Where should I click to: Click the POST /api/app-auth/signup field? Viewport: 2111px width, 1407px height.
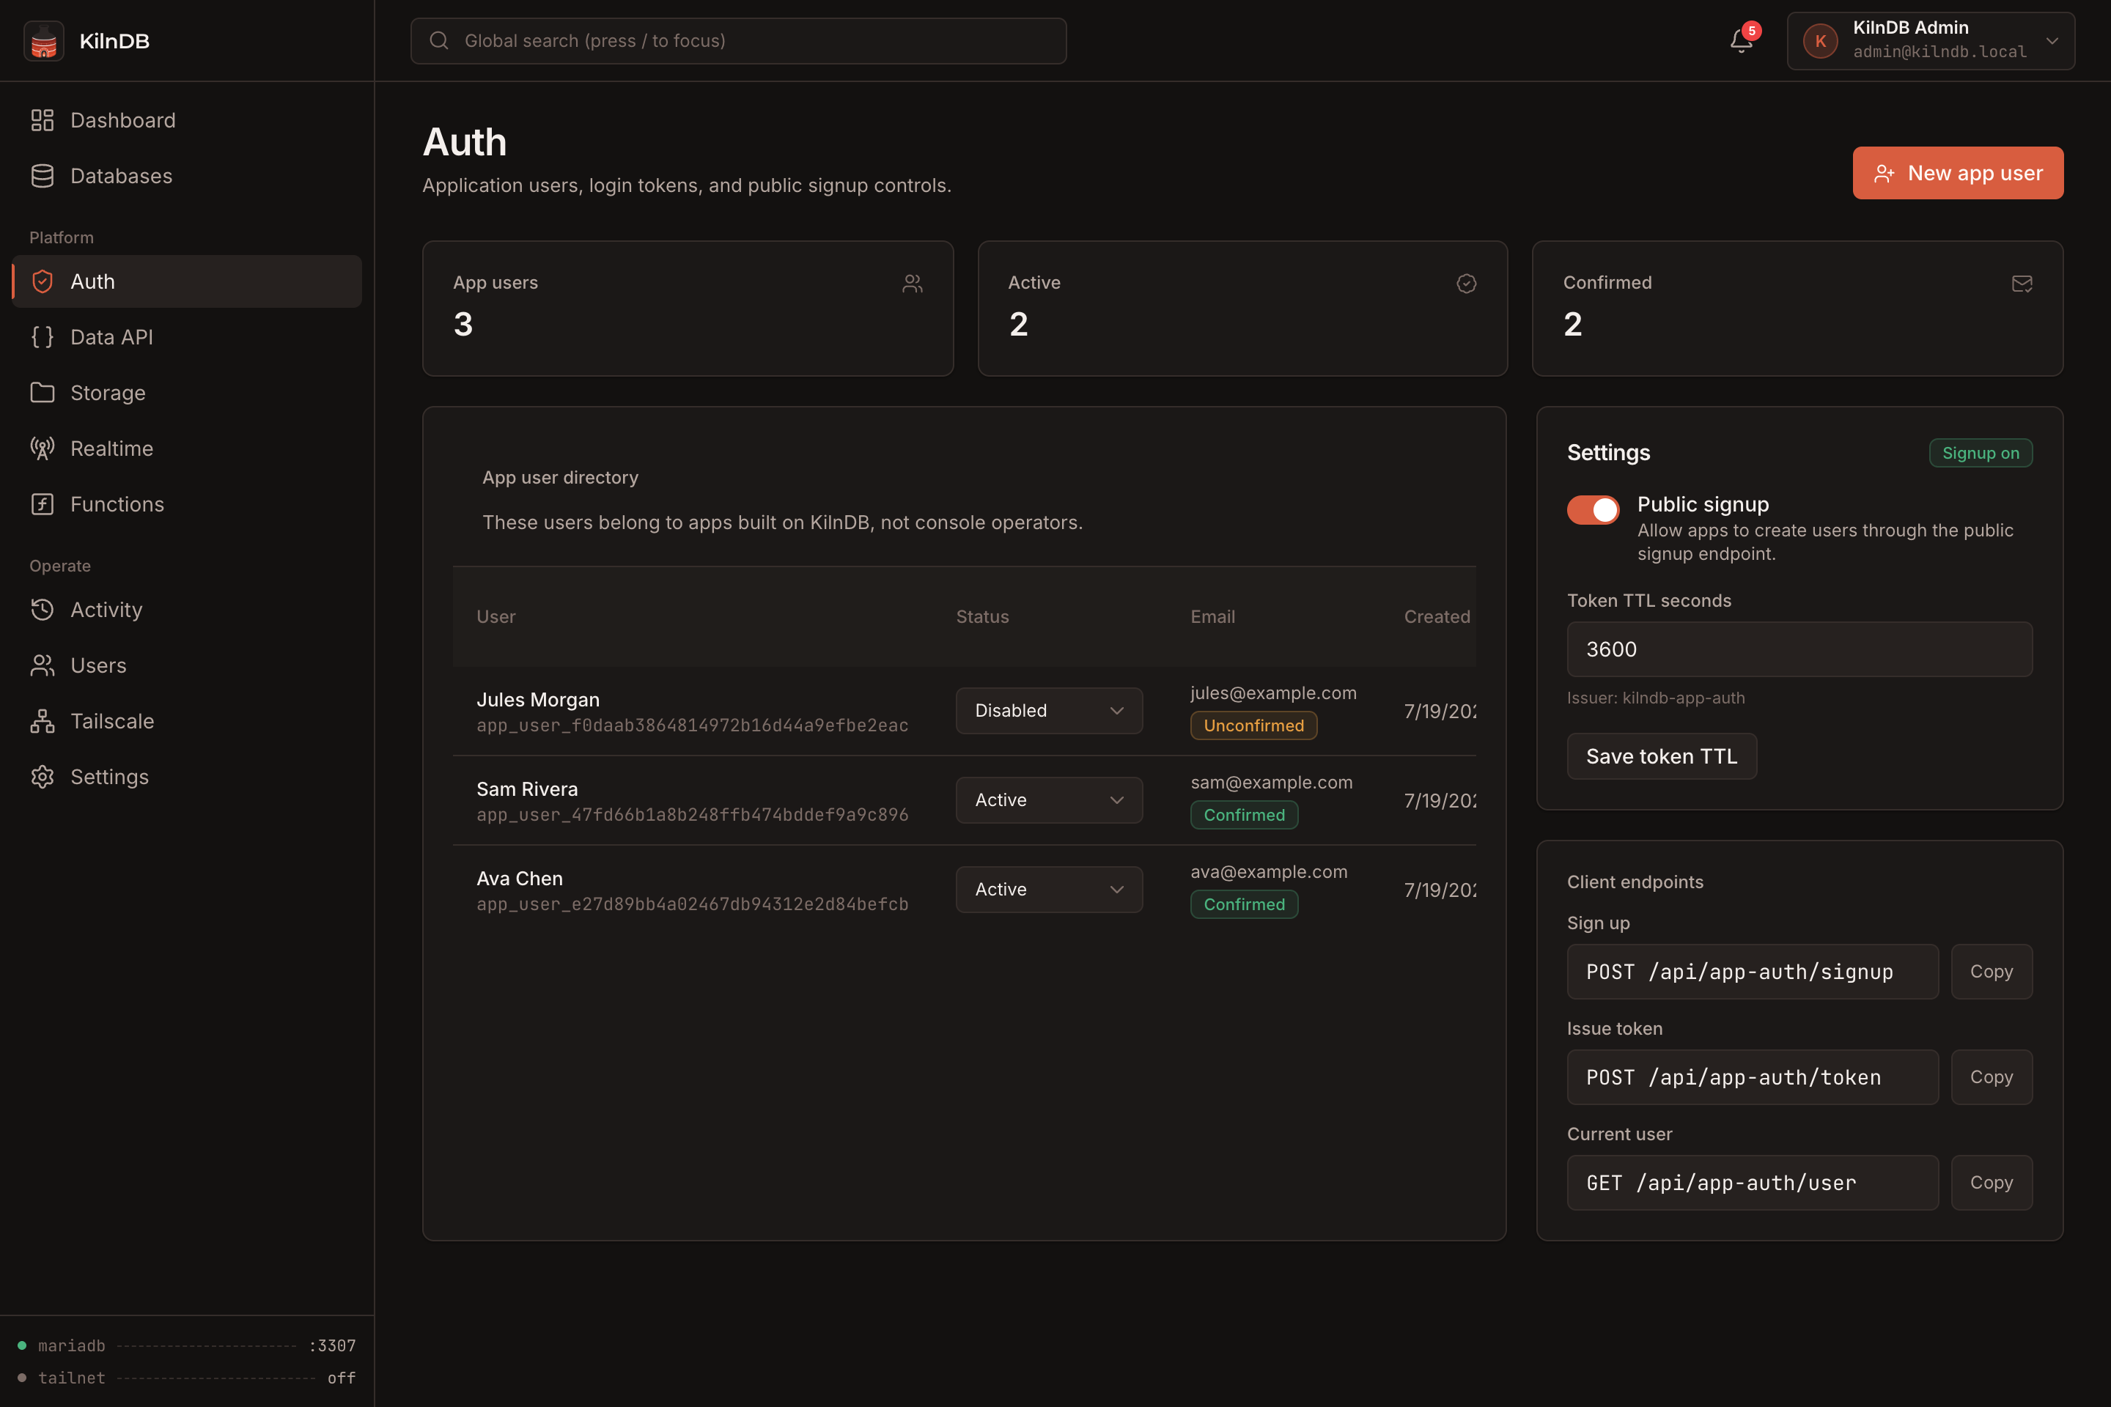[x=1752, y=972]
